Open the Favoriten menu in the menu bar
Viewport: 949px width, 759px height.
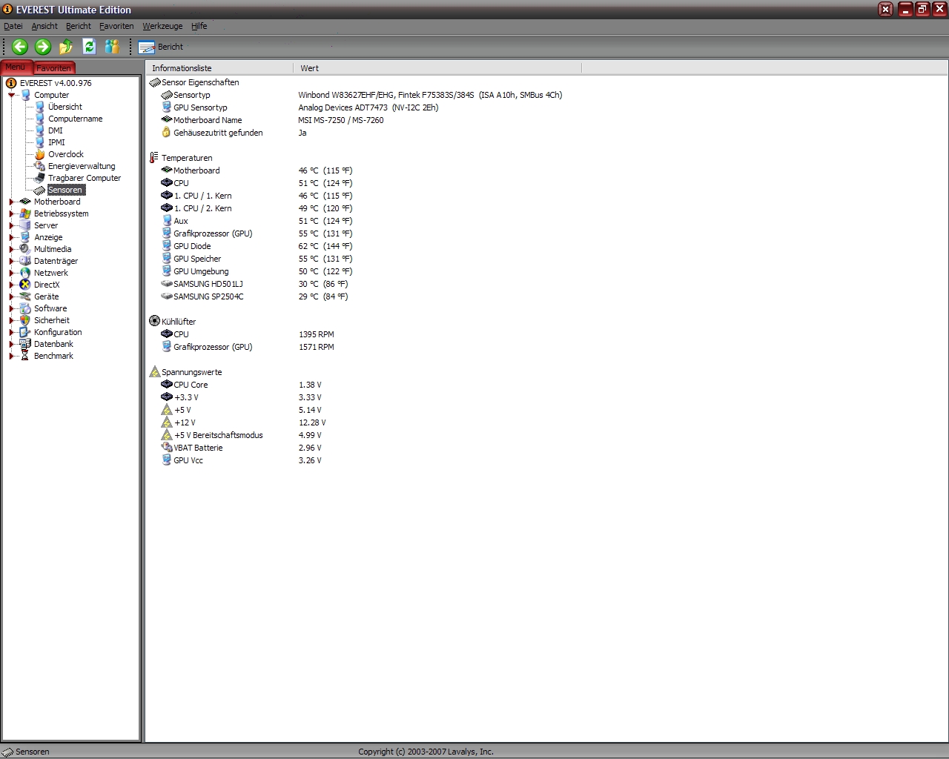[x=116, y=26]
